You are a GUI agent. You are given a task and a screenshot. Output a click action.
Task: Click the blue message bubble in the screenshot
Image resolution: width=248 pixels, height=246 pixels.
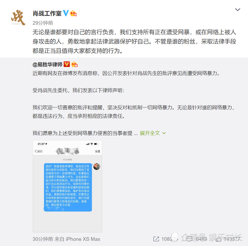tap(68, 187)
